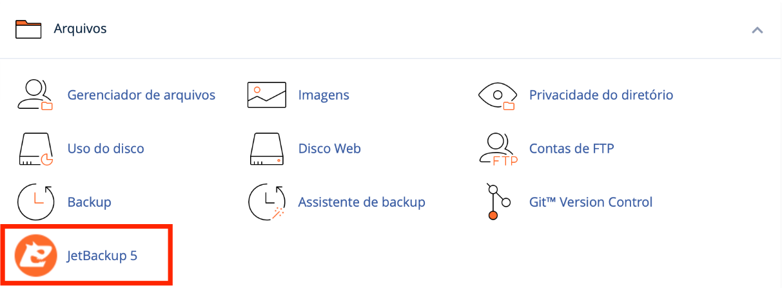Click the Assistente de backup wand icon

266,202
